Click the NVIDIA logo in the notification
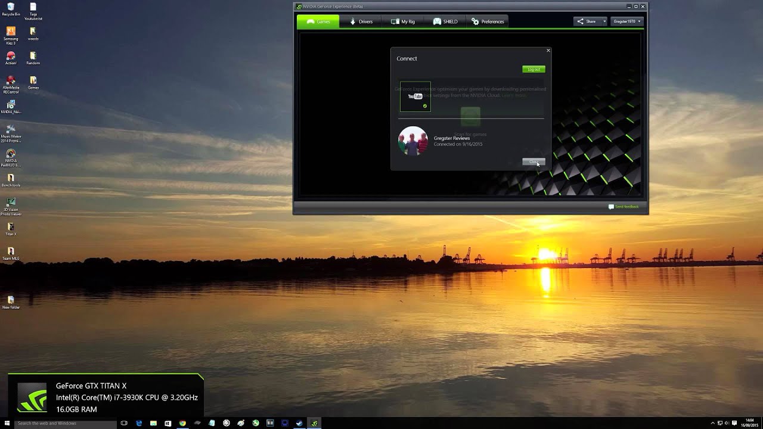Viewport: 763px width, 429px height. 32,397
